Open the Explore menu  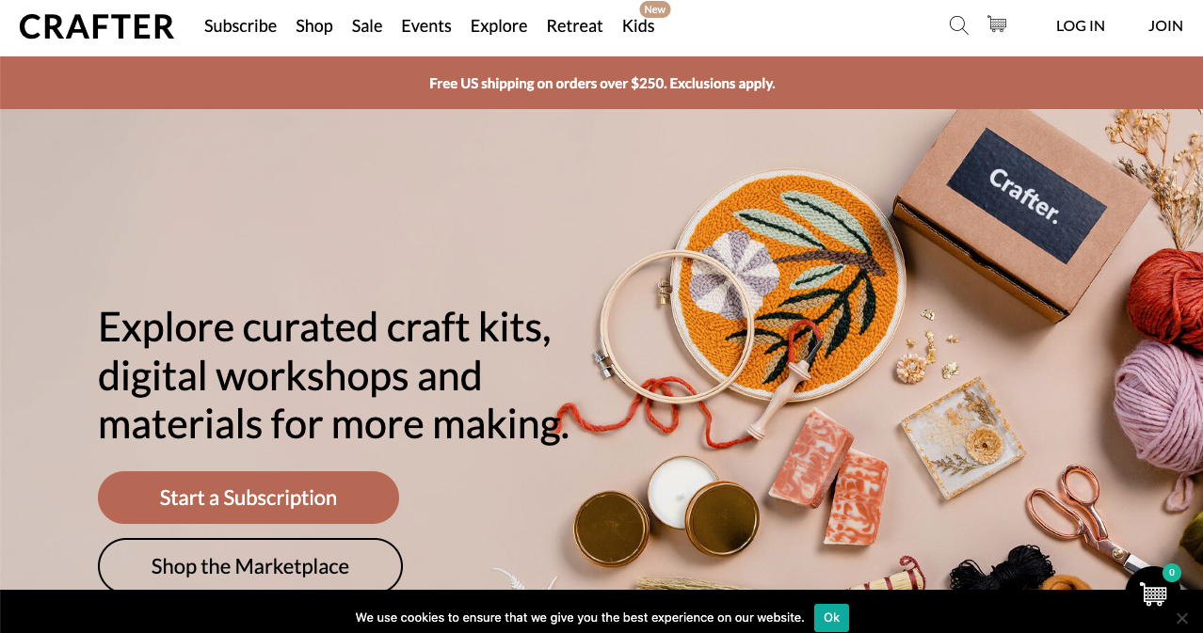499,26
